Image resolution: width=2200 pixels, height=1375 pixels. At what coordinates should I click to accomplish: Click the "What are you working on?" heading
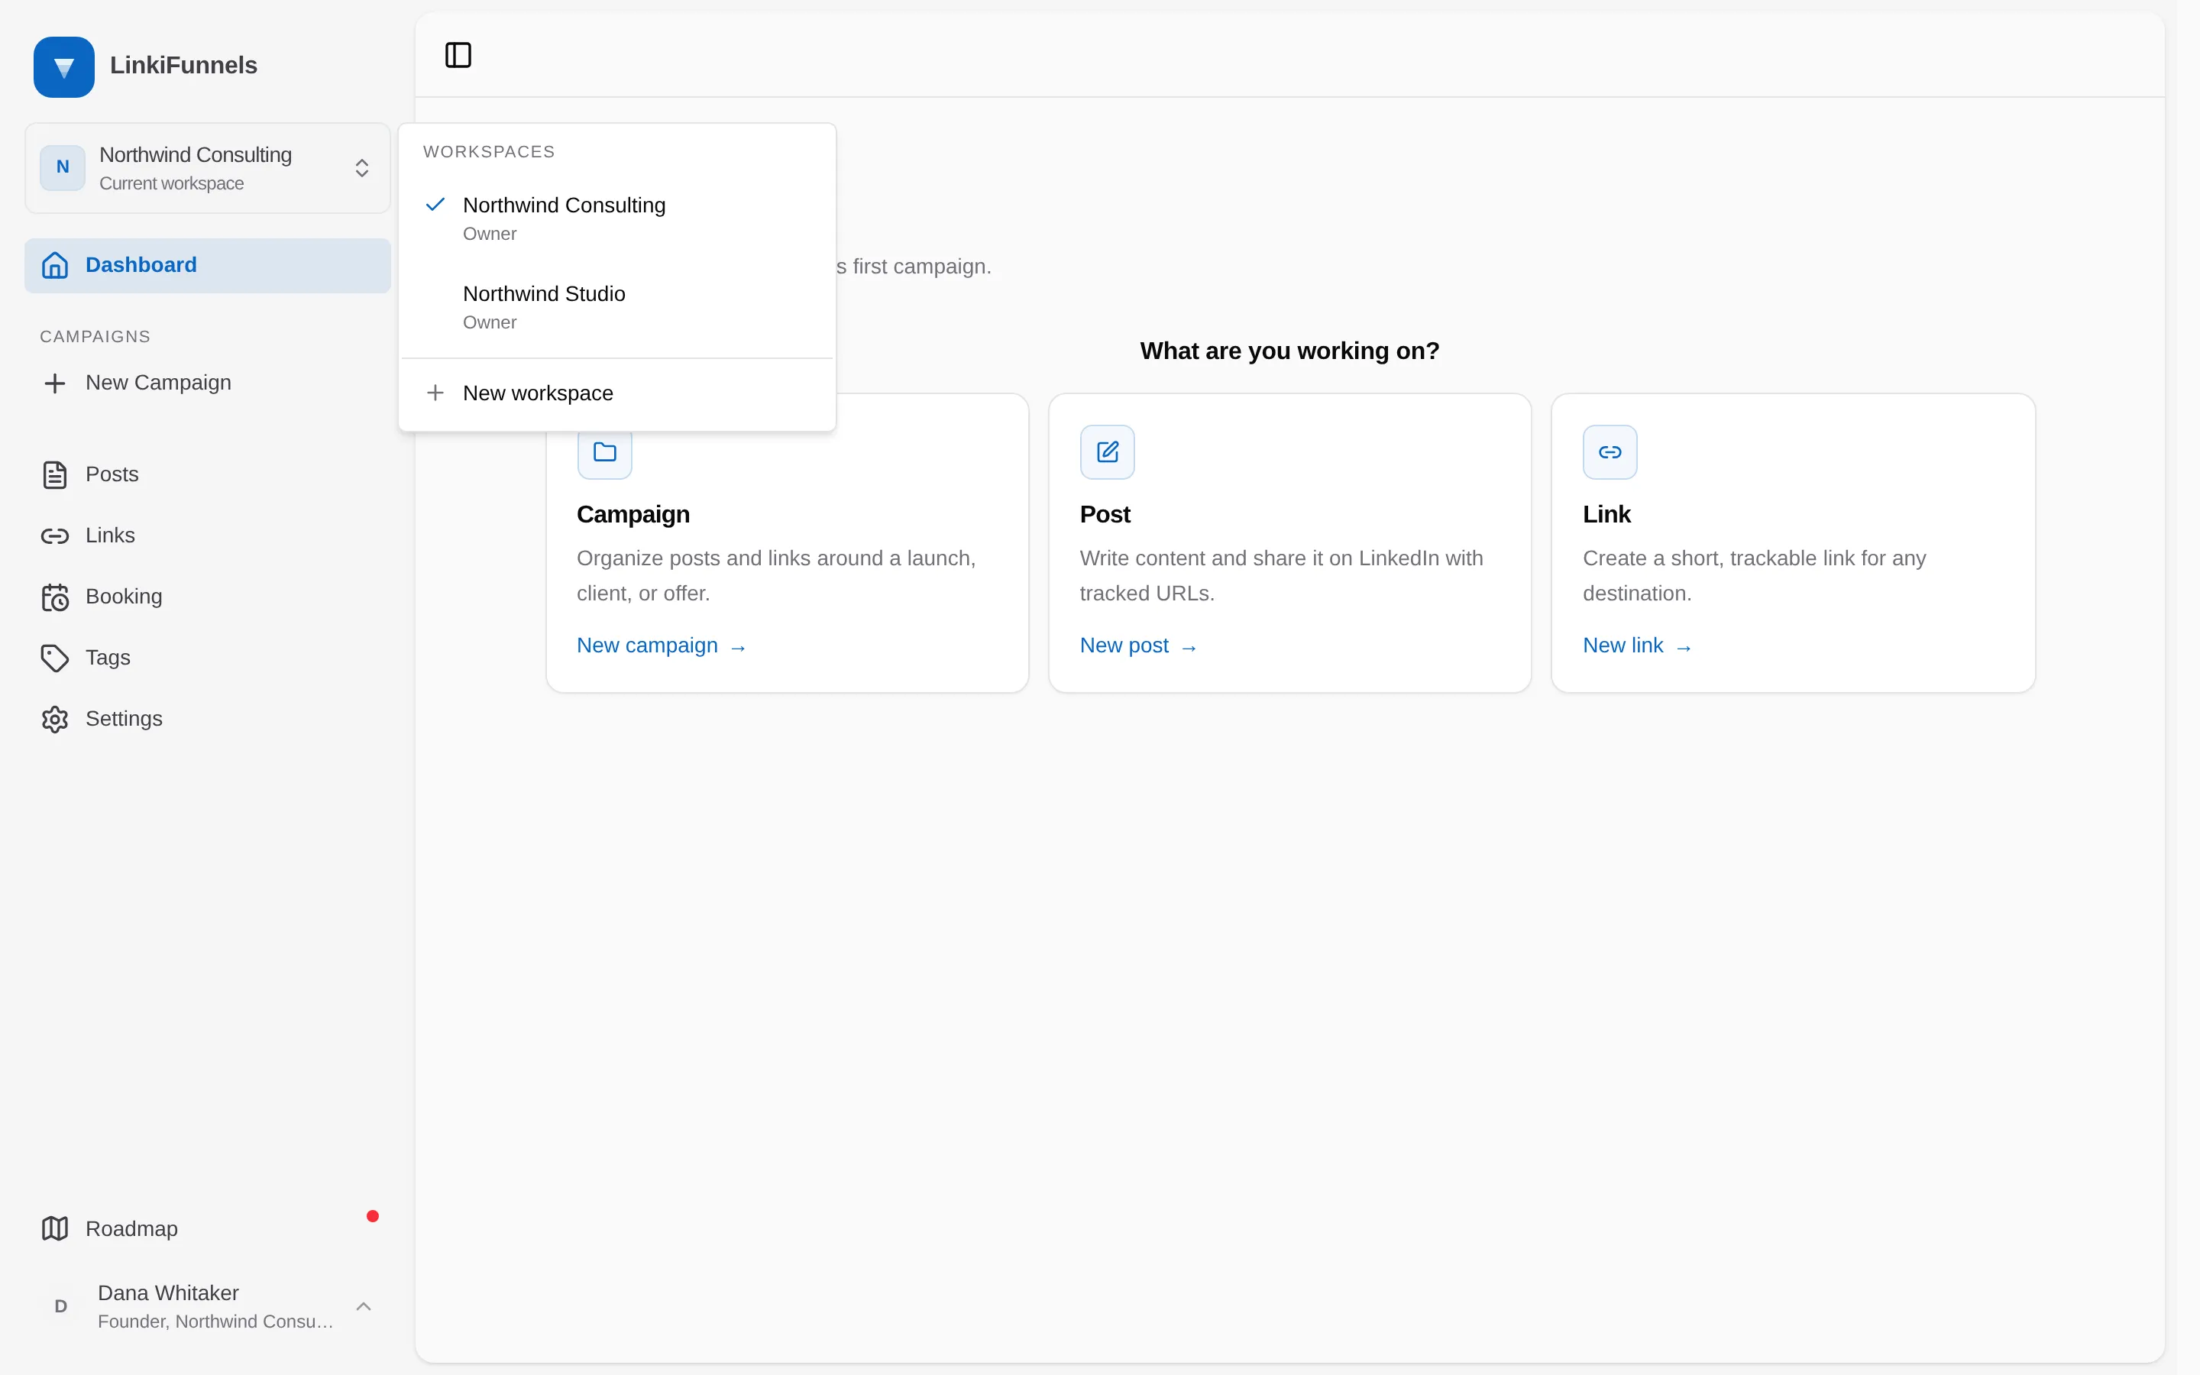coord(1289,351)
